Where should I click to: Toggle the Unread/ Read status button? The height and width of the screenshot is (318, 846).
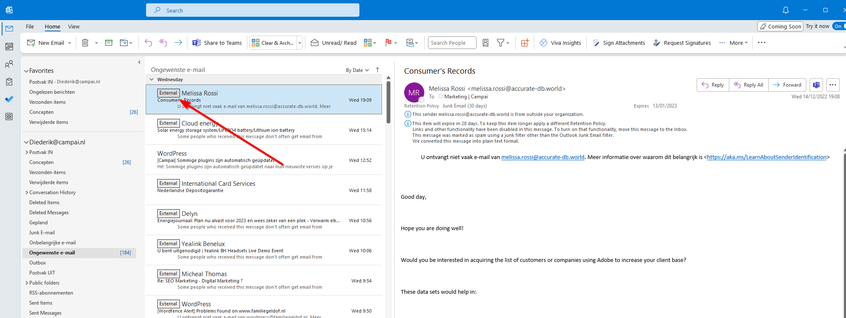pyautogui.click(x=333, y=43)
